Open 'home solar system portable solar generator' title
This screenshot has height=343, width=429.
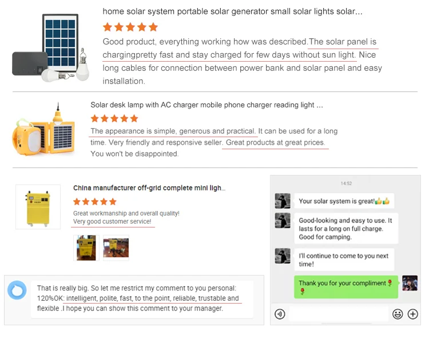tap(232, 11)
